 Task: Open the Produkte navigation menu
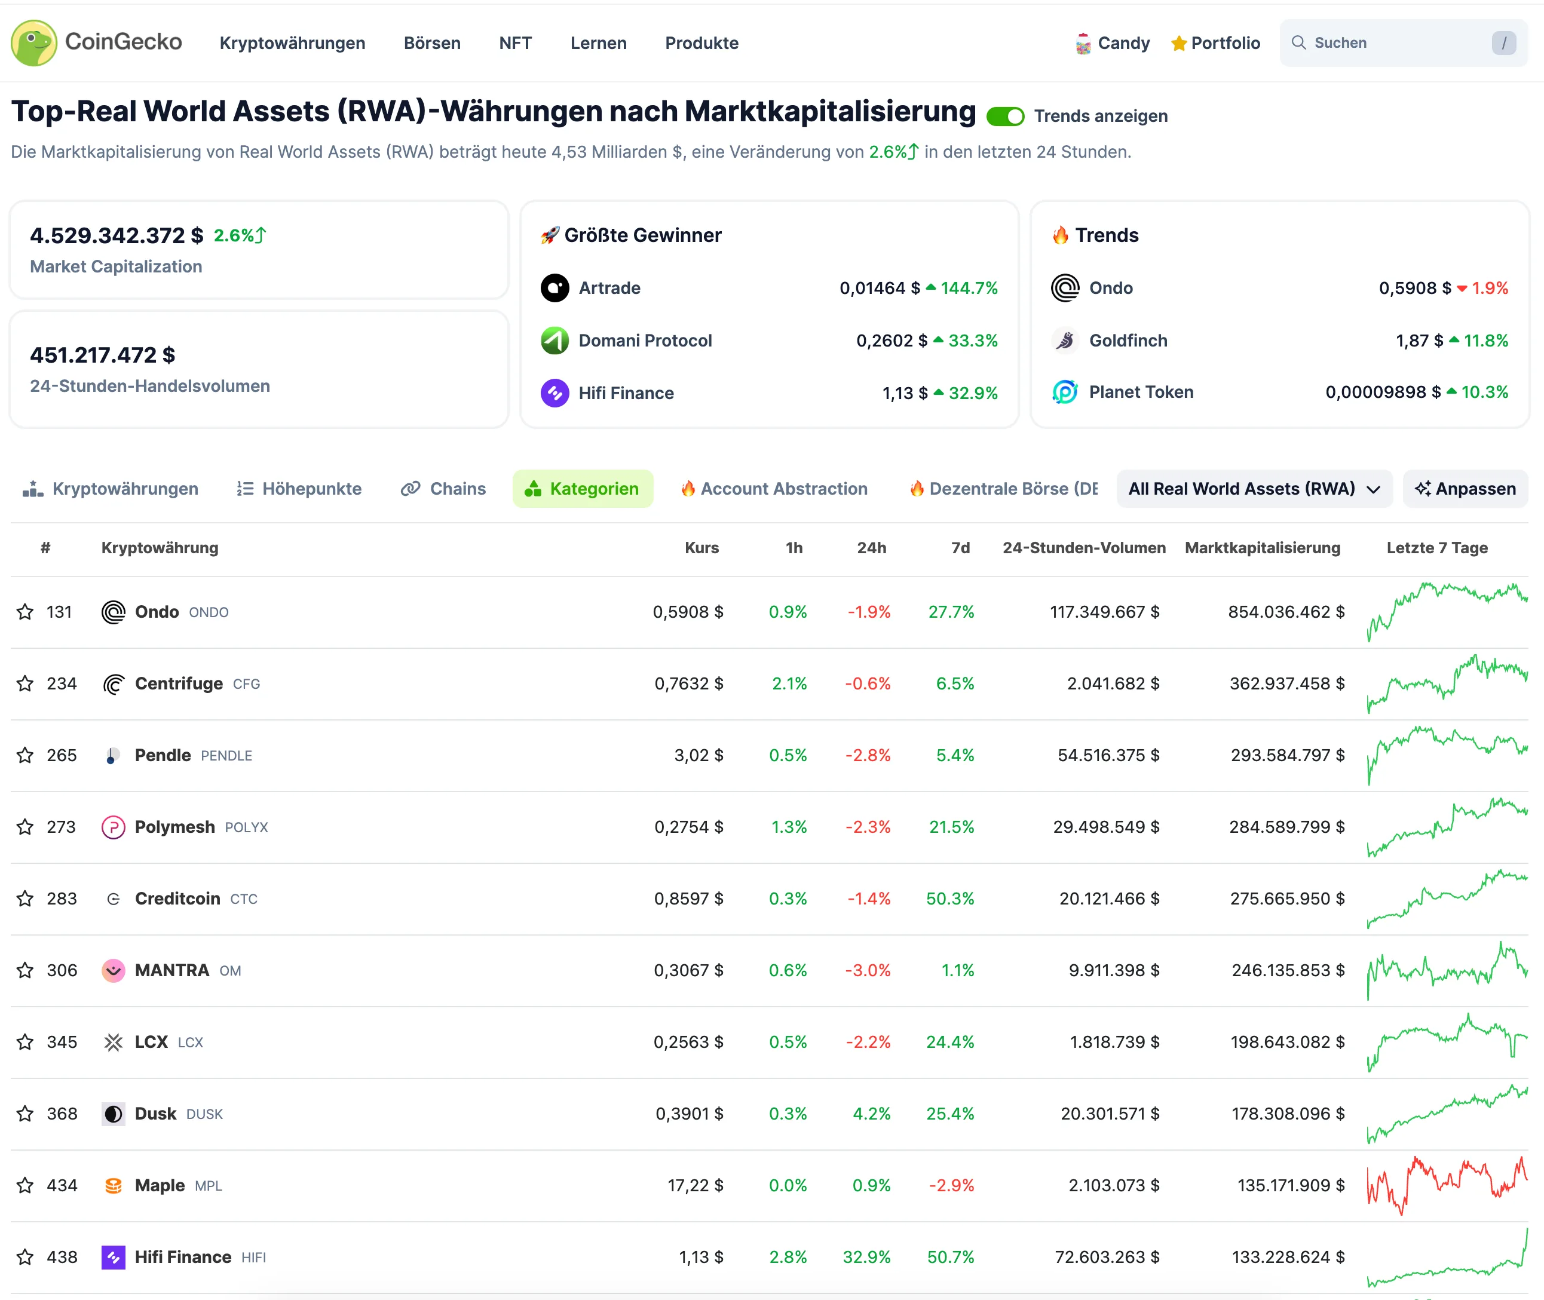701,43
